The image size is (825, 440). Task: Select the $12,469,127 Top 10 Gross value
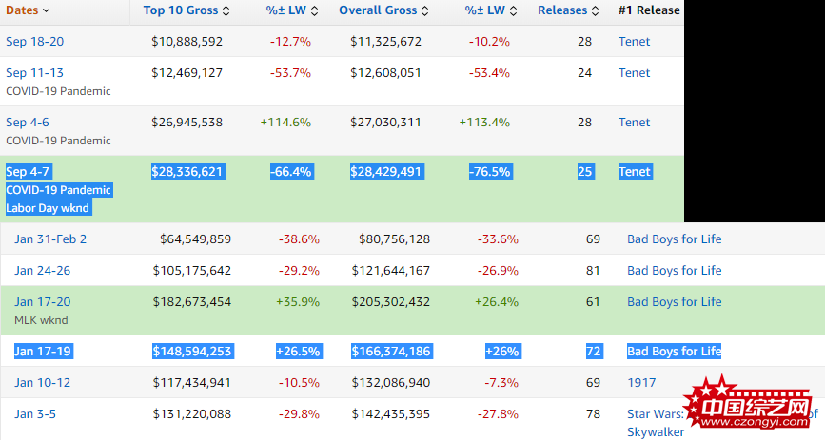(187, 73)
